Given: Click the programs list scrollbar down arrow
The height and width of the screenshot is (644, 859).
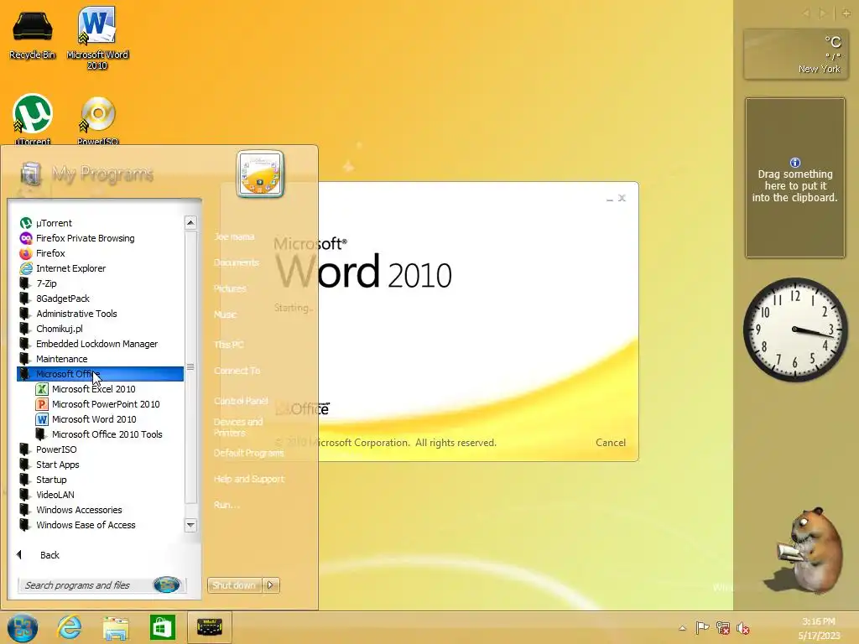Looking at the screenshot, I should (190, 525).
